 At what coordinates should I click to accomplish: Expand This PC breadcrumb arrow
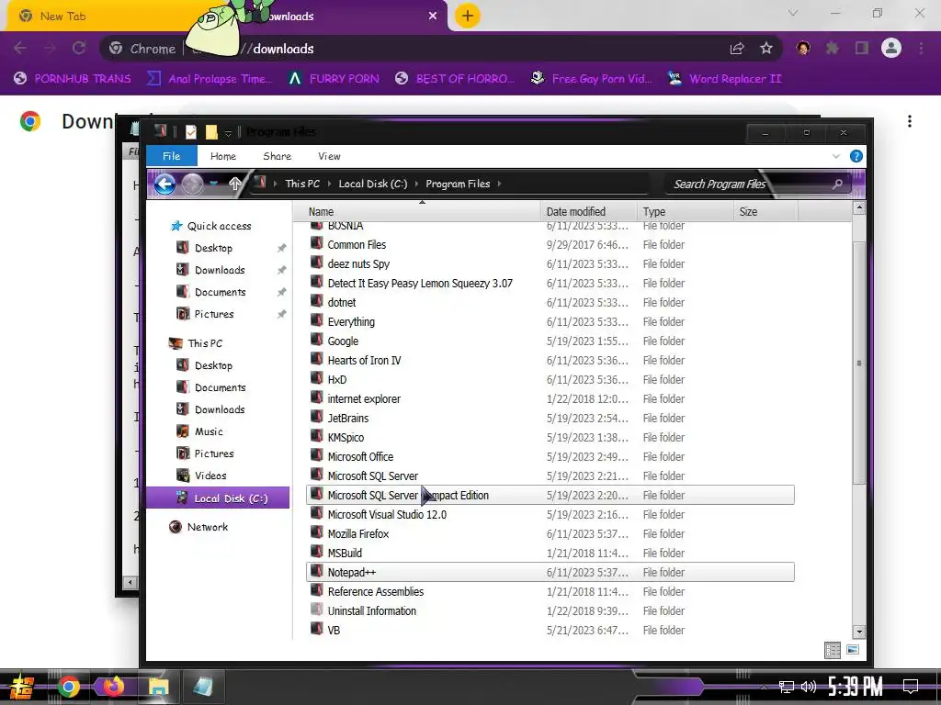pyautogui.click(x=330, y=184)
